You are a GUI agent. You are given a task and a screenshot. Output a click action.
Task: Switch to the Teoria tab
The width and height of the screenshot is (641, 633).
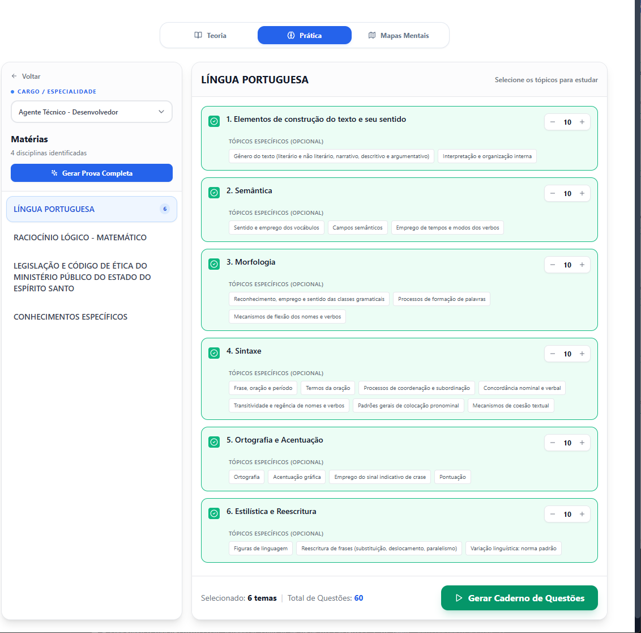[x=210, y=36]
